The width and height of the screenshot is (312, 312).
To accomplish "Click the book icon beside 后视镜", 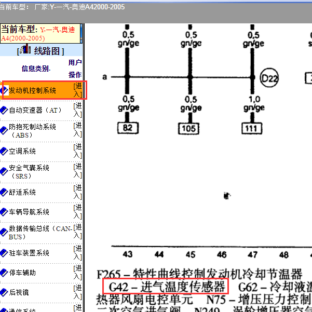I will 4,292.
